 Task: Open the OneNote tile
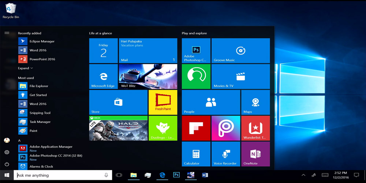(x=255, y=154)
